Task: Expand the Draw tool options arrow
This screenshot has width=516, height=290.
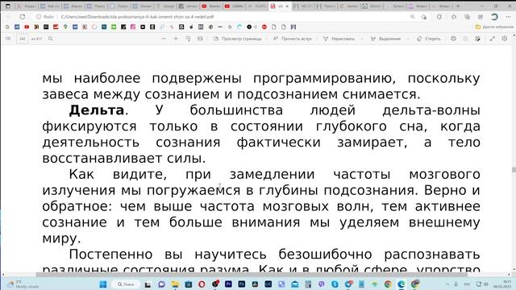Action: [x=362, y=39]
